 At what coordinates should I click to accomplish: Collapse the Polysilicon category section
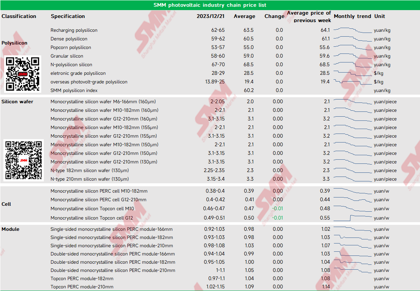tap(14, 43)
